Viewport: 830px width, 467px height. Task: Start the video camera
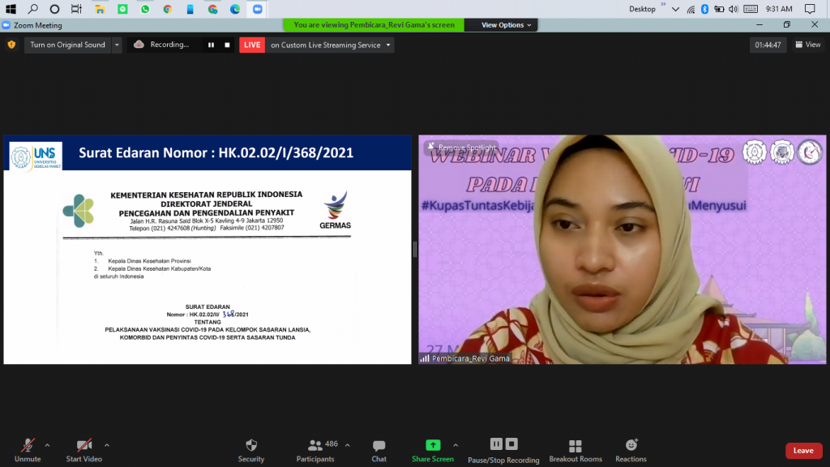click(x=83, y=451)
